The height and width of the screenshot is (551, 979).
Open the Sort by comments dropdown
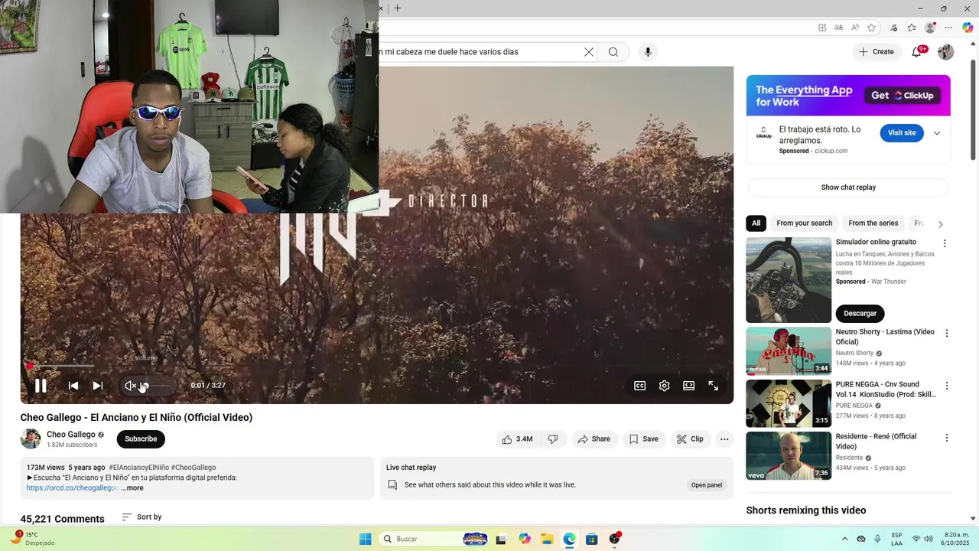[x=141, y=517]
